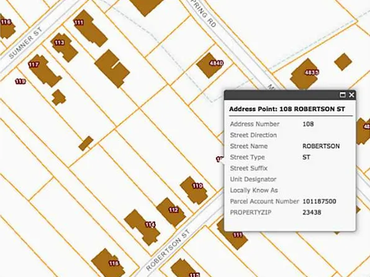Select address marker 116 at top left
Screen dimensions: 370x277
pyautogui.click(x=6, y=22)
